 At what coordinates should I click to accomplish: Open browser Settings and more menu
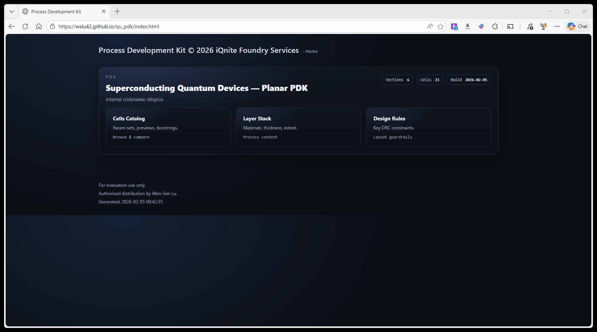click(x=557, y=26)
